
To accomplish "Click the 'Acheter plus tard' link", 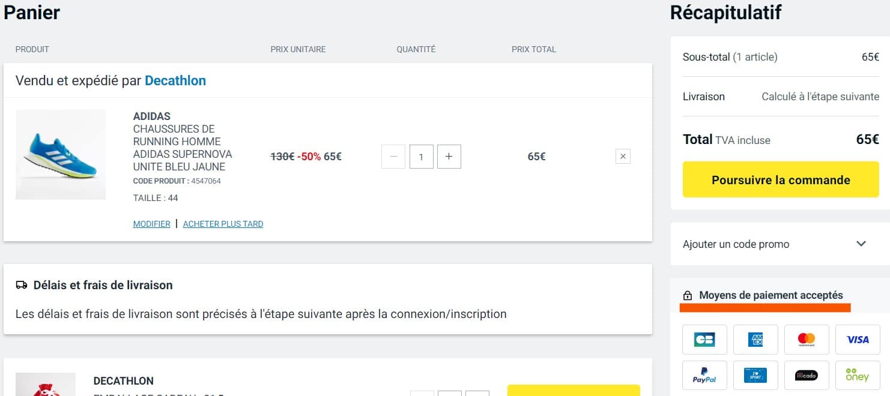I will (x=223, y=224).
